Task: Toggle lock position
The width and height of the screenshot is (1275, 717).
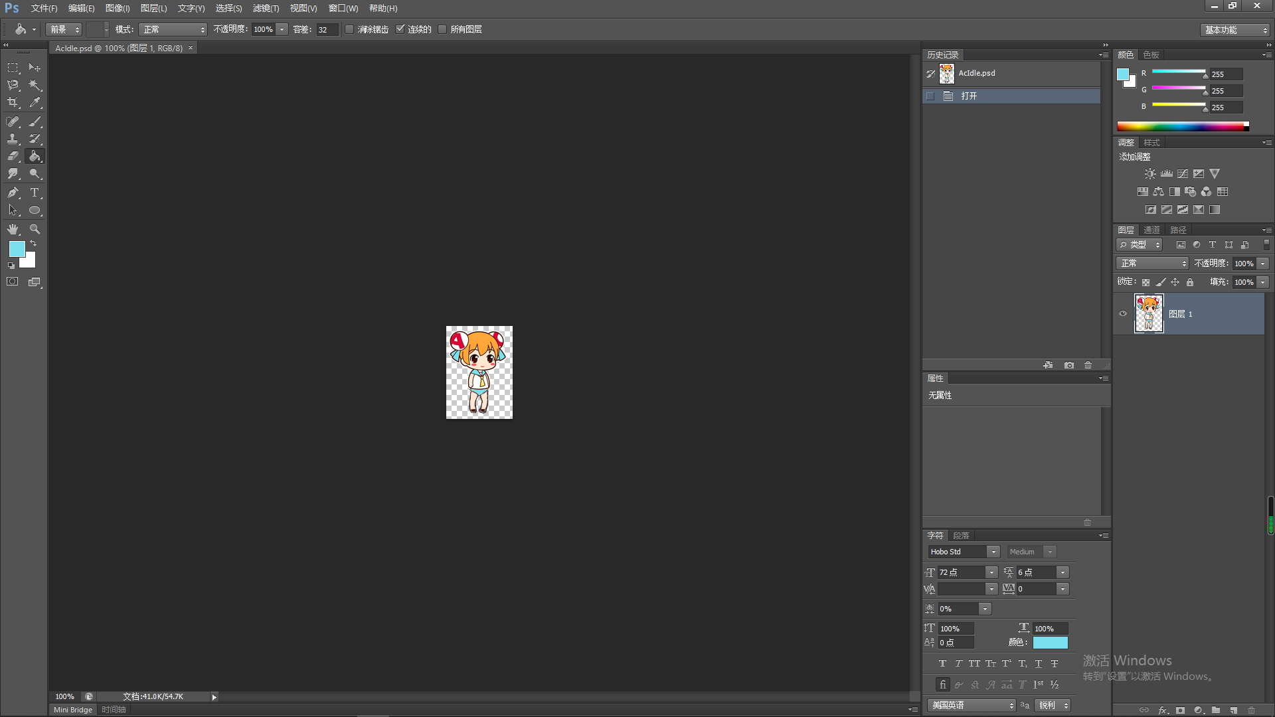Action: 1175,282
